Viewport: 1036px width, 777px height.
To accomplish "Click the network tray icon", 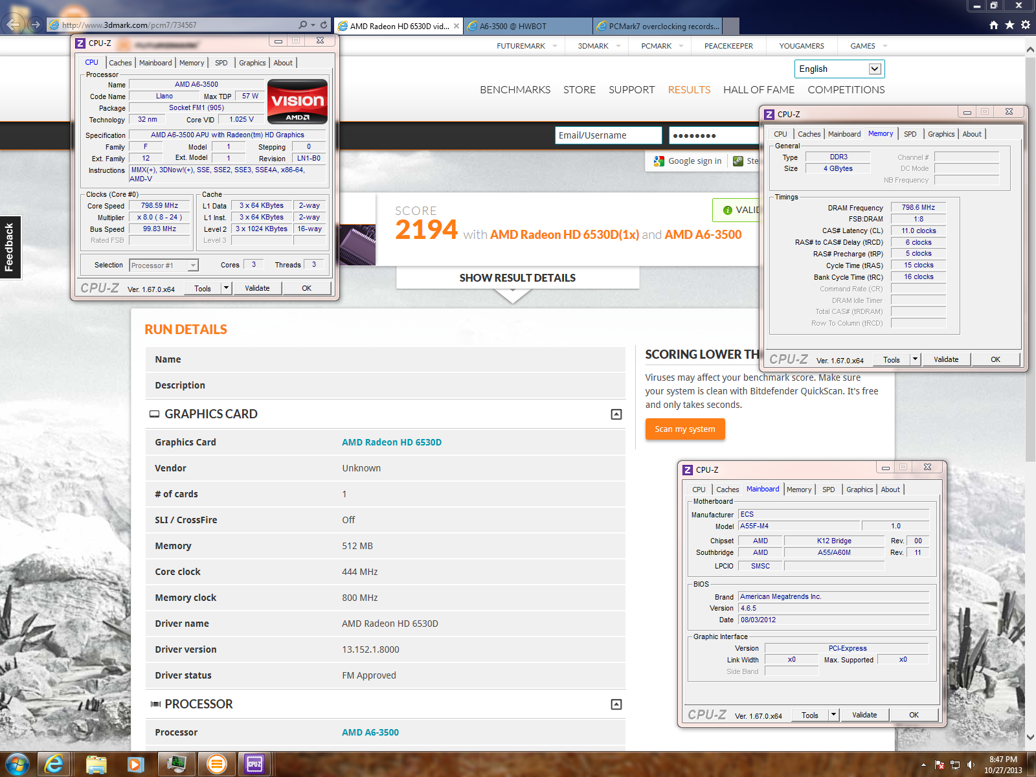I will point(955,765).
